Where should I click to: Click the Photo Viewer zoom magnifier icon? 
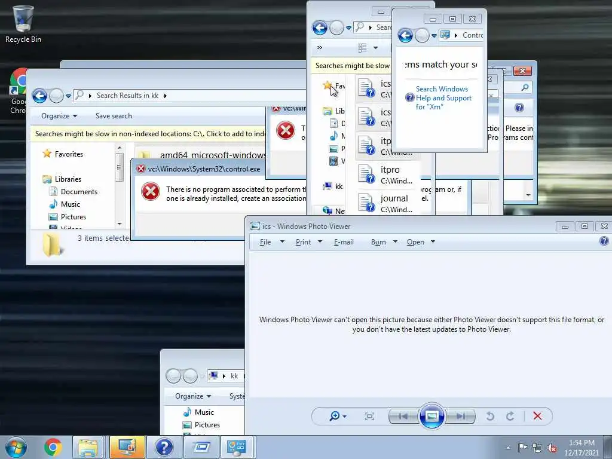335,416
